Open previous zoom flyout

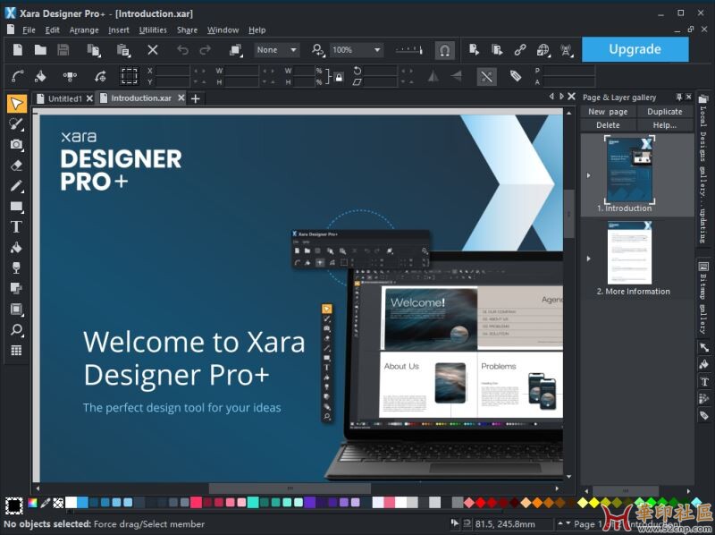318,50
